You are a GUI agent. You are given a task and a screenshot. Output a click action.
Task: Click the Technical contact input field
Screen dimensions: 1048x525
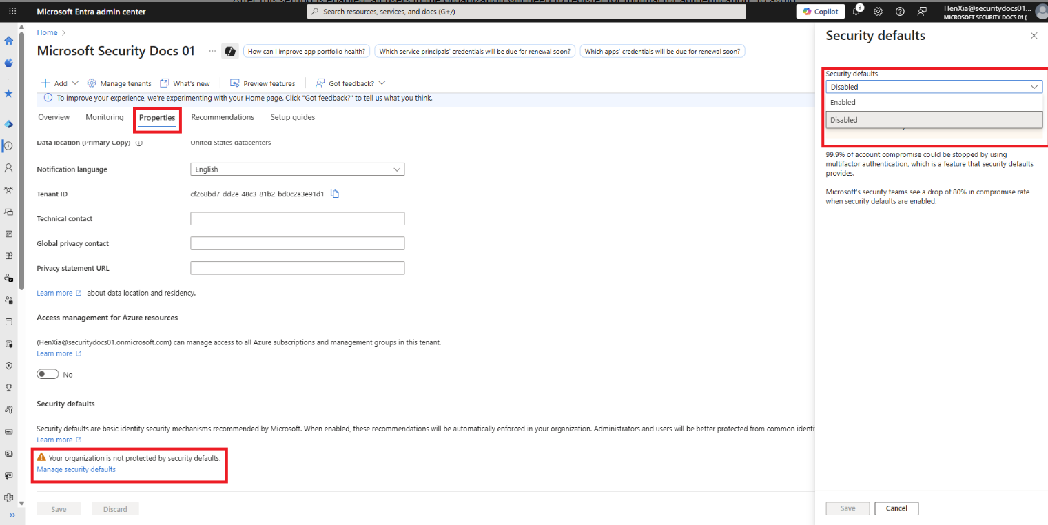(297, 218)
